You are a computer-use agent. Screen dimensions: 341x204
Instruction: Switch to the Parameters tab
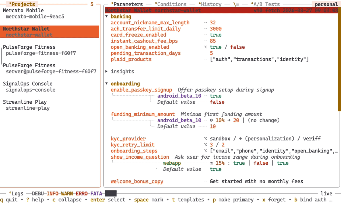[127, 4]
